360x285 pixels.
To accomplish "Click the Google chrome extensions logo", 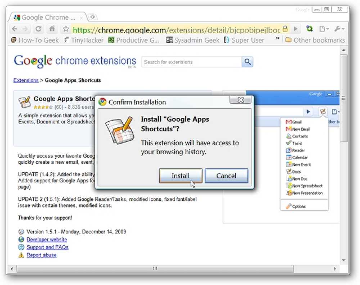I will [x=75, y=61].
